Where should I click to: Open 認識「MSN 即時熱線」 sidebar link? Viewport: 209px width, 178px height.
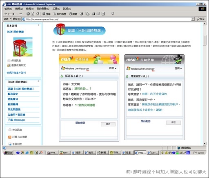coord(20,89)
